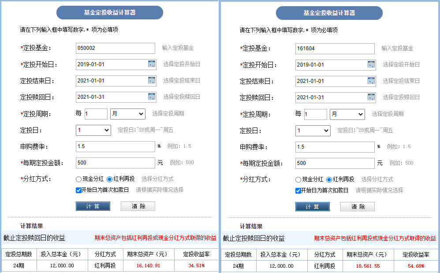Click period count field in 050002 form
440x273 pixels.
click(96, 114)
